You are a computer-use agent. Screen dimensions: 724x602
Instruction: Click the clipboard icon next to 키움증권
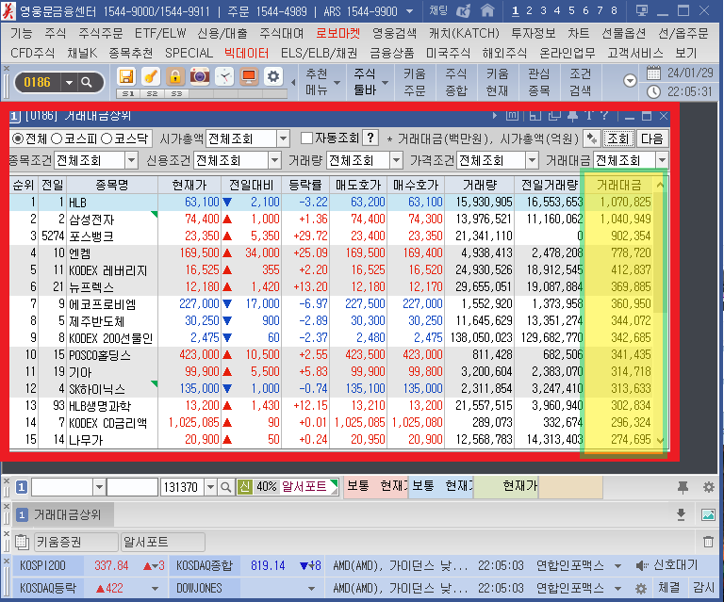[x=22, y=542]
